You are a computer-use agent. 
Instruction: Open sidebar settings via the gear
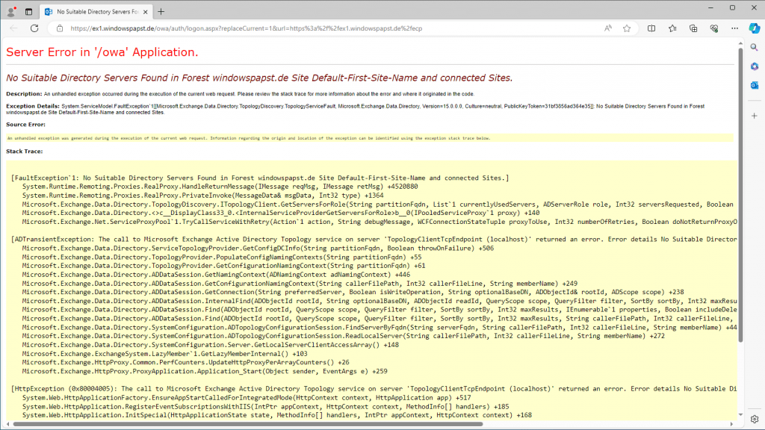coord(754,419)
